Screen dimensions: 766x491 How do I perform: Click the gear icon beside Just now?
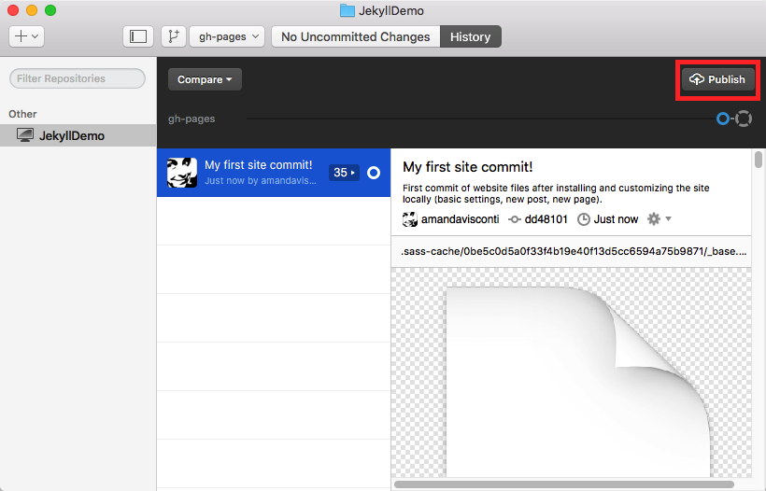[x=654, y=218]
